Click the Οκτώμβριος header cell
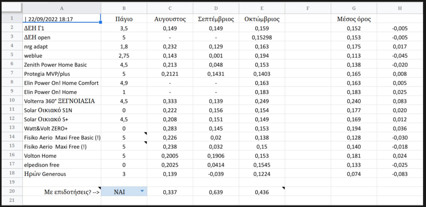 pyautogui.click(x=262, y=19)
